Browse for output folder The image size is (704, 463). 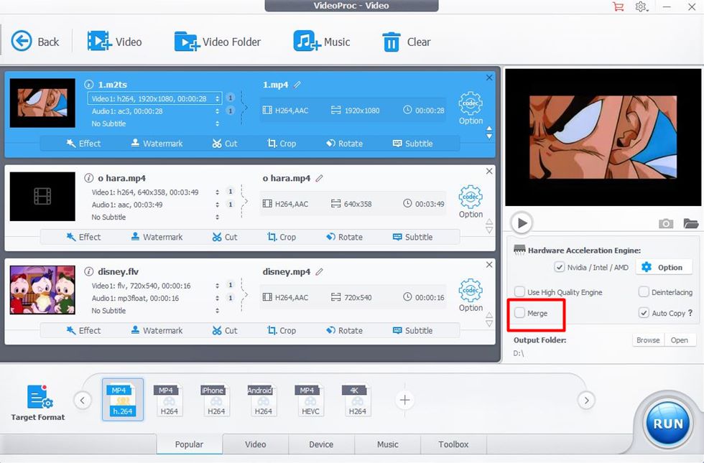(x=648, y=340)
